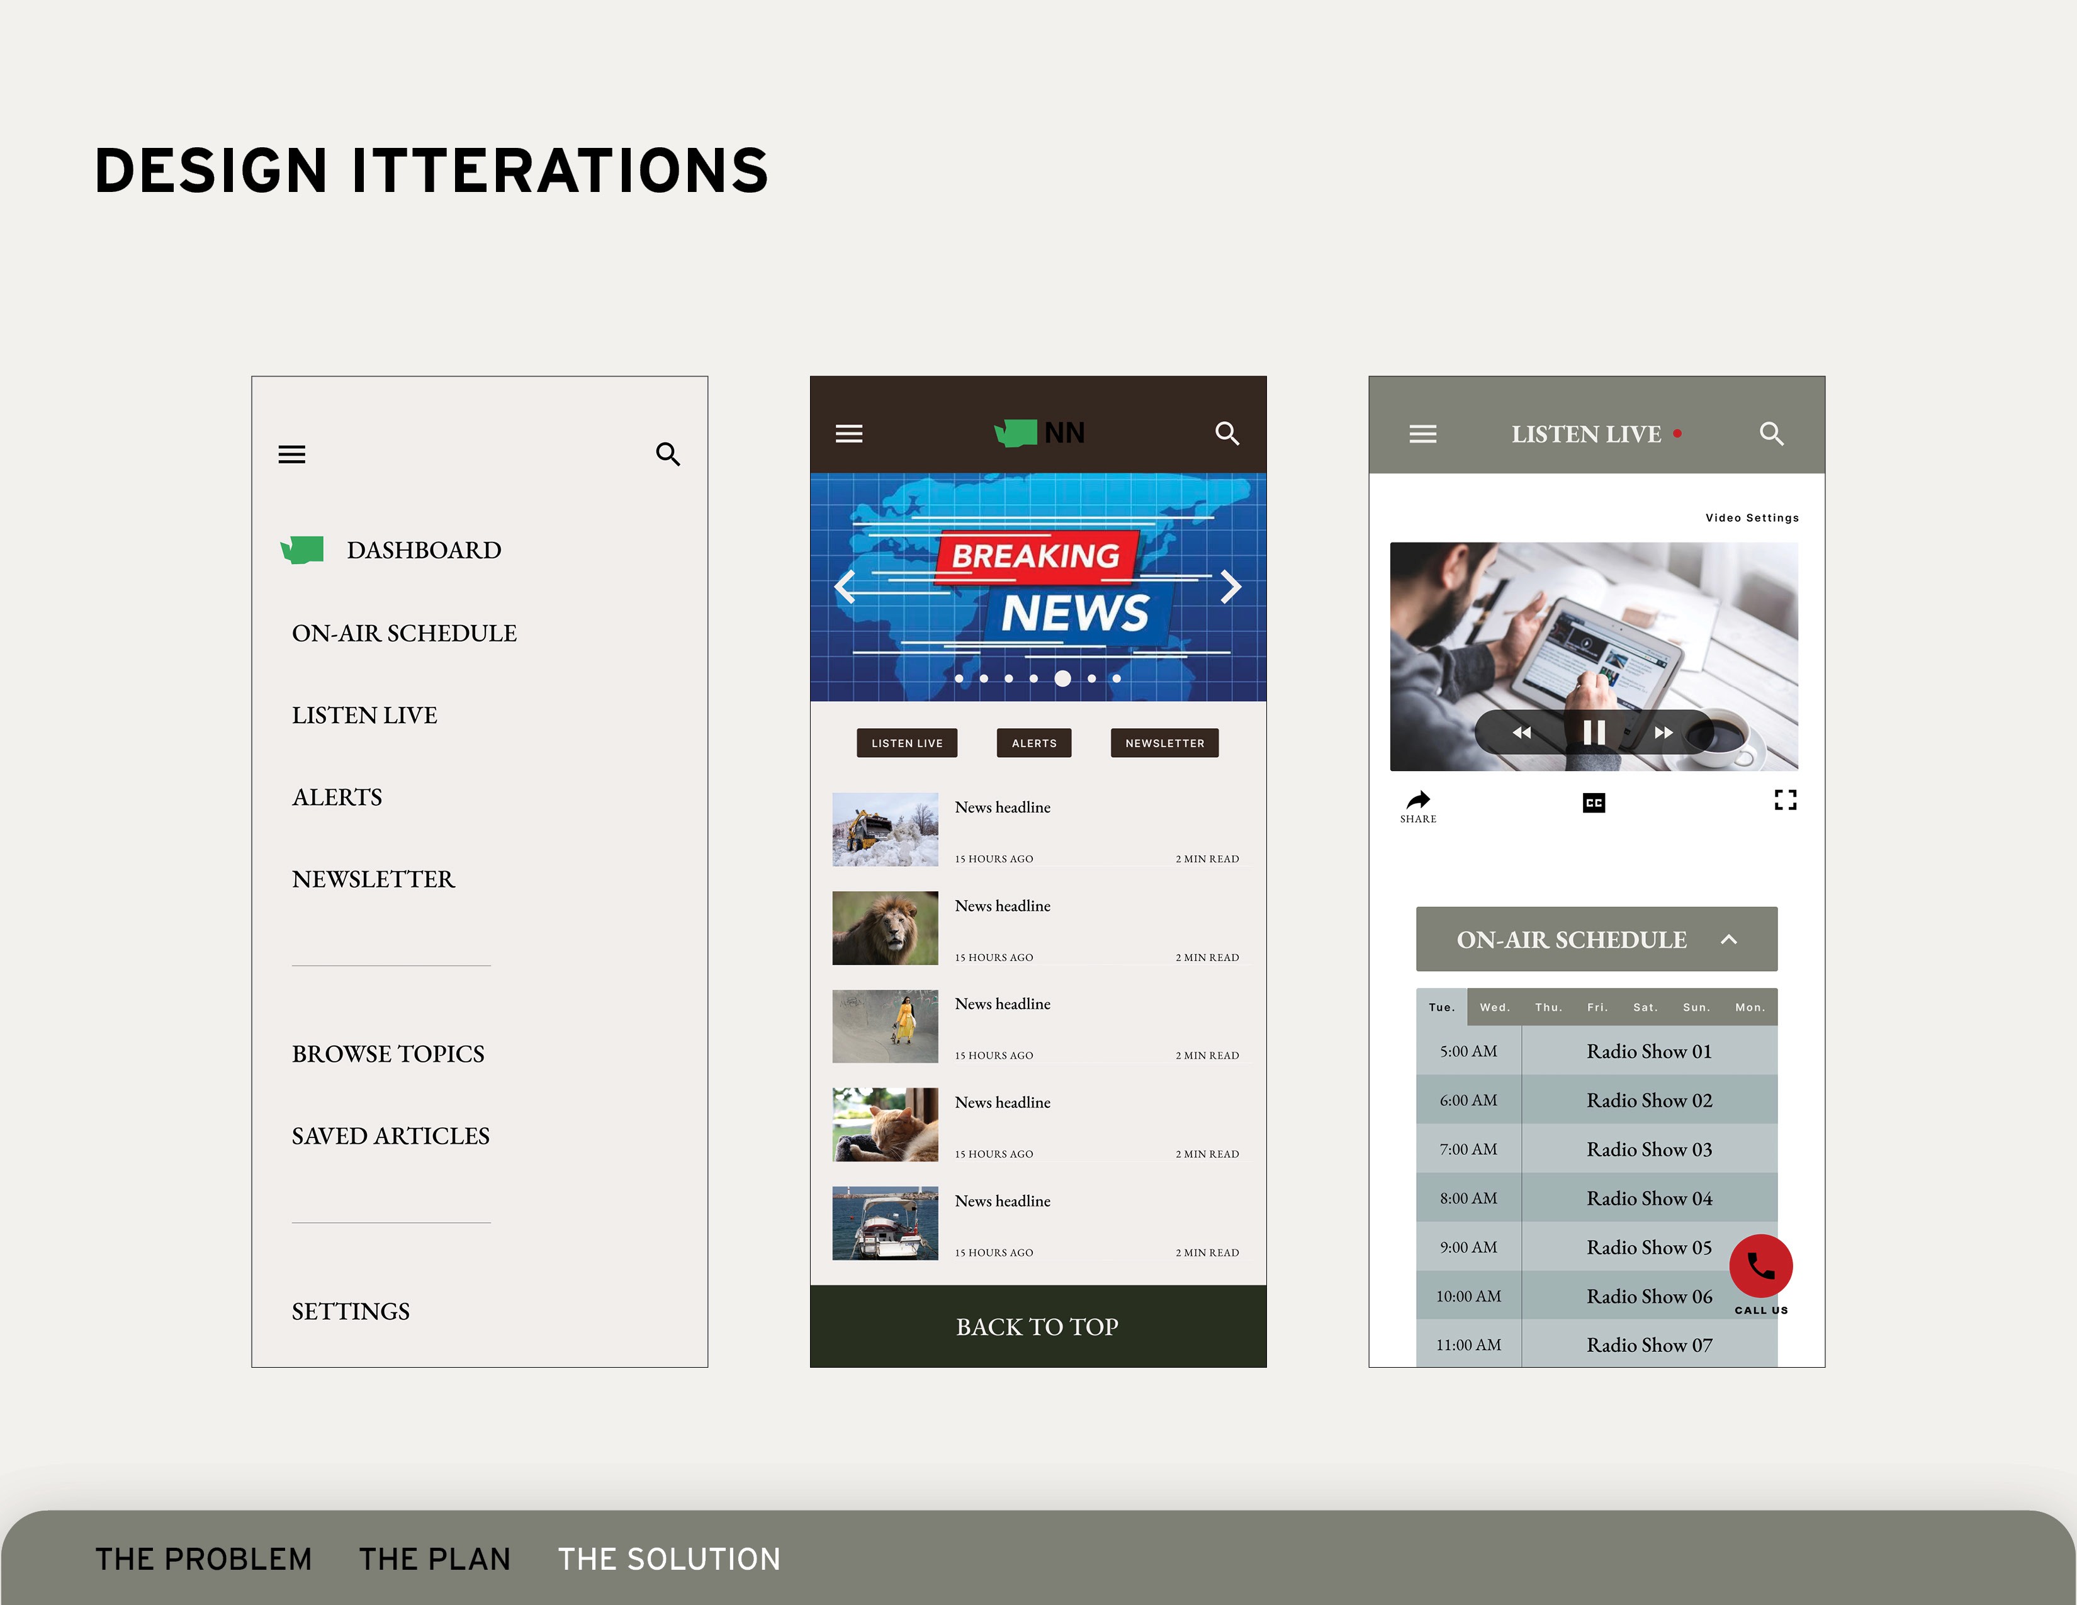Select Saved Articles menu item

point(390,1135)
